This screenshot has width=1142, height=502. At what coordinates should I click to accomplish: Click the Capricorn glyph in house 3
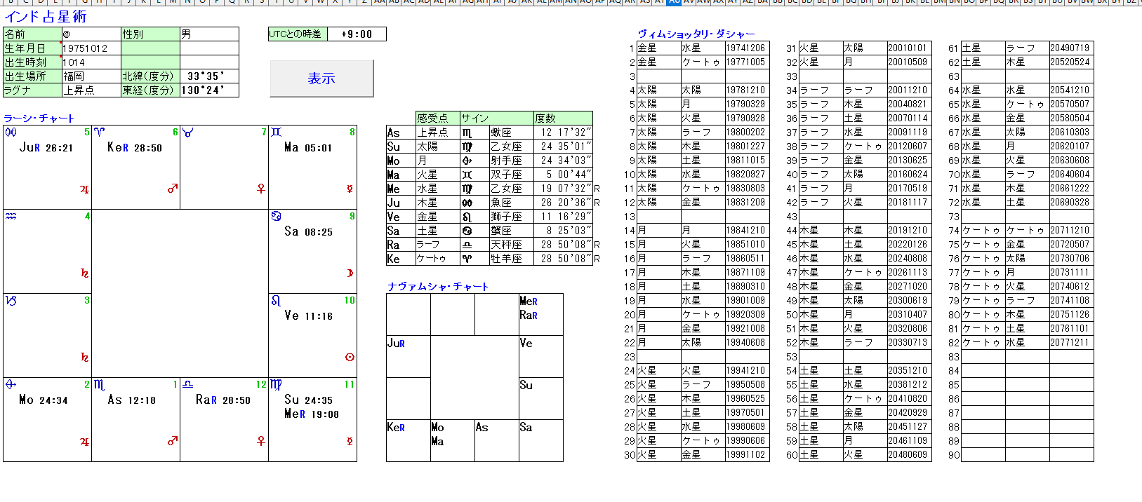tap(11, 301)
